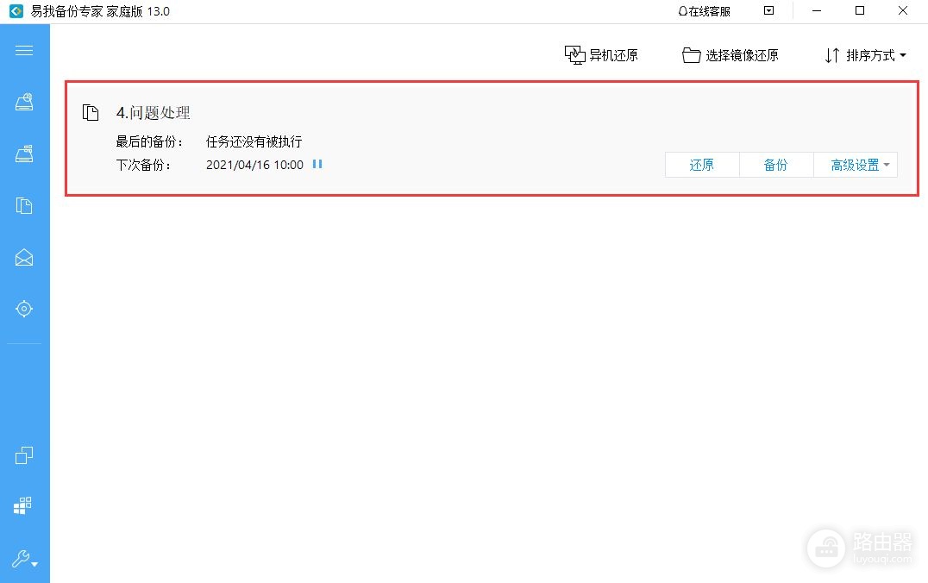This screenshot has height=583, width=928.
Task: Open file backup from sidebar
Action: click(23, 205)
